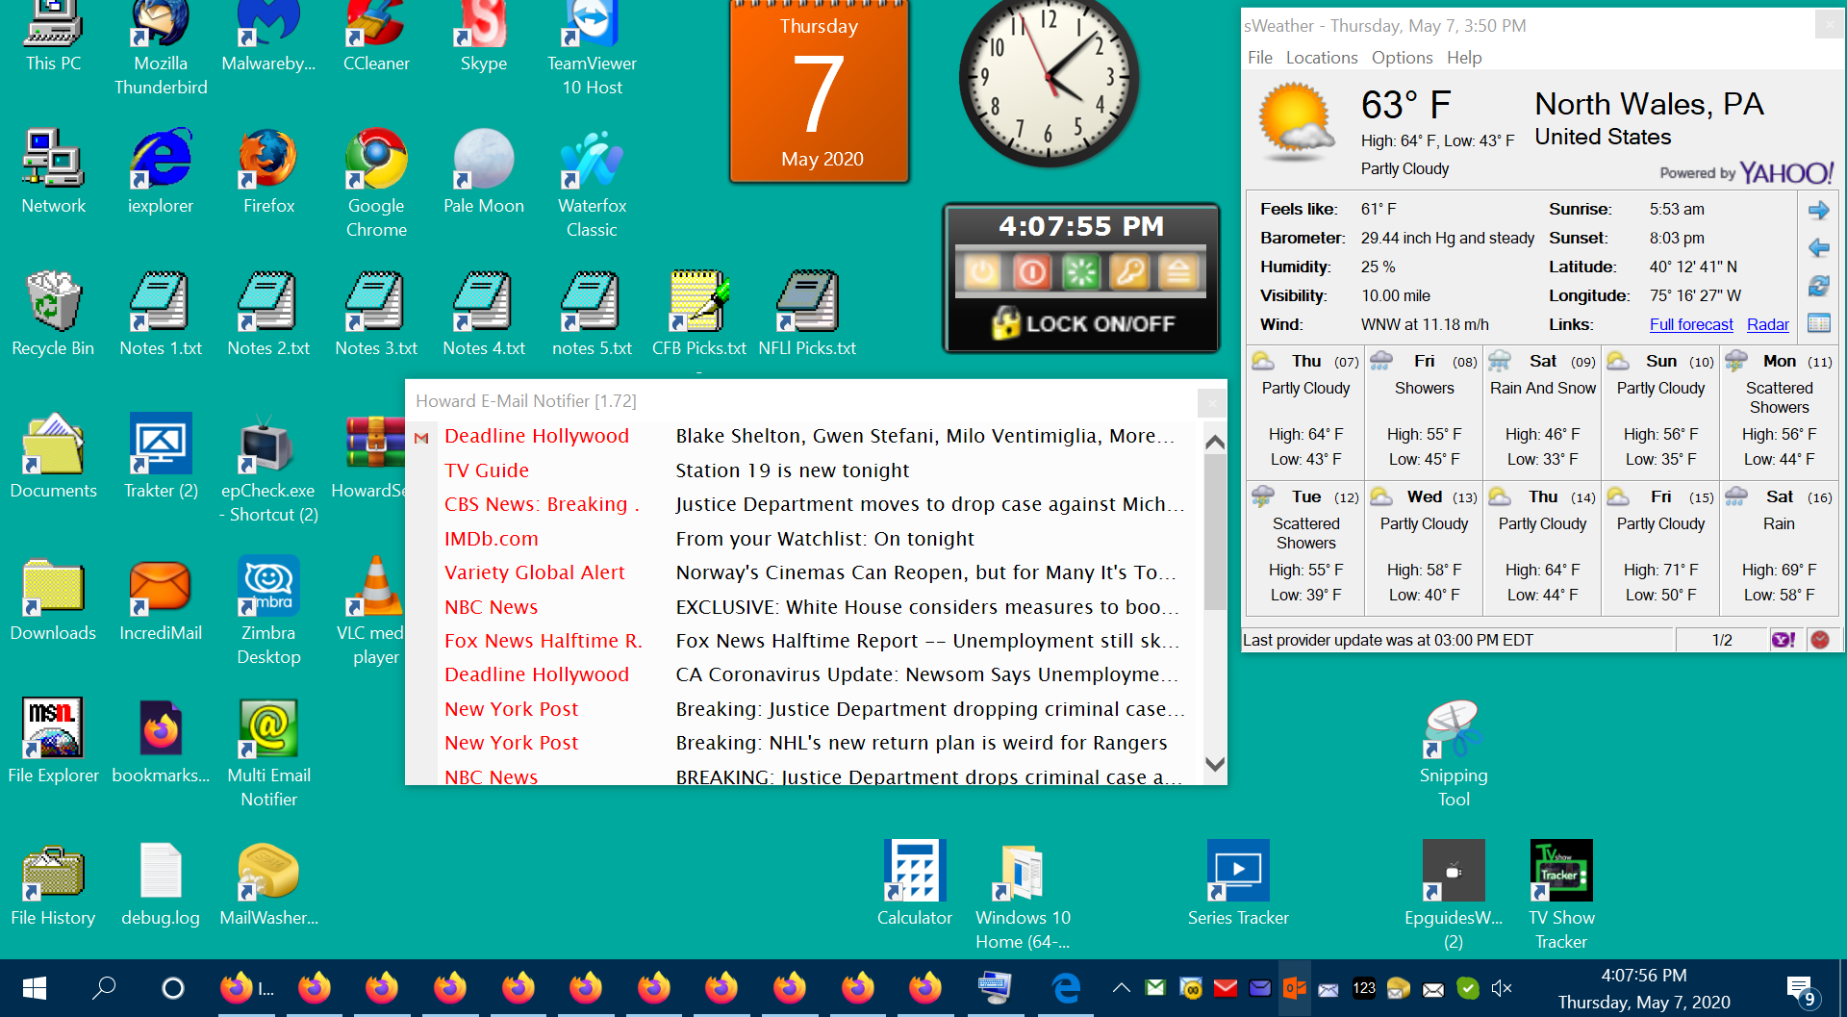Open the IncrediMail desktop shortcut
The width and height of the screenshot is (1847, 1017).
click(161, 598)
